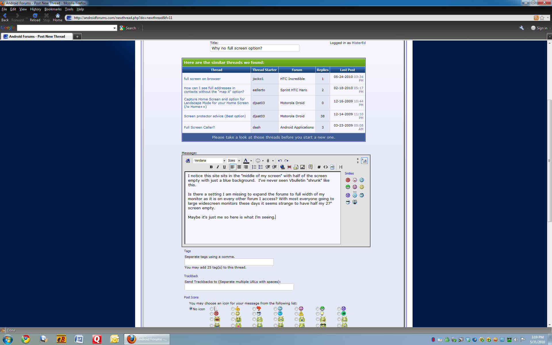The height and width of the screenshot is (345, 552).
Task: Insert the red angry smilie from Smilies panel
Action: pos(348,180)
